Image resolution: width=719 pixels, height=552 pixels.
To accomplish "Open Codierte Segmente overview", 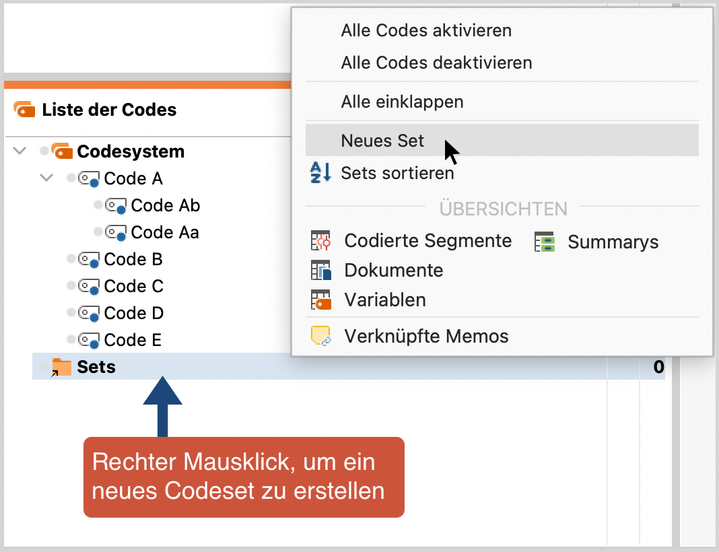I will pyautogui.click(x=427, y=241).
